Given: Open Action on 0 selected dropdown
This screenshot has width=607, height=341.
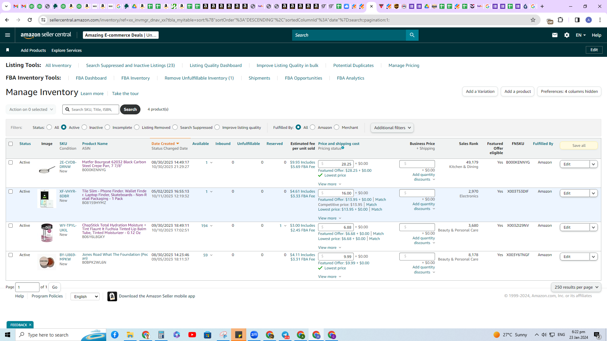Looking at the screenshot, I should tap(31, 109).
